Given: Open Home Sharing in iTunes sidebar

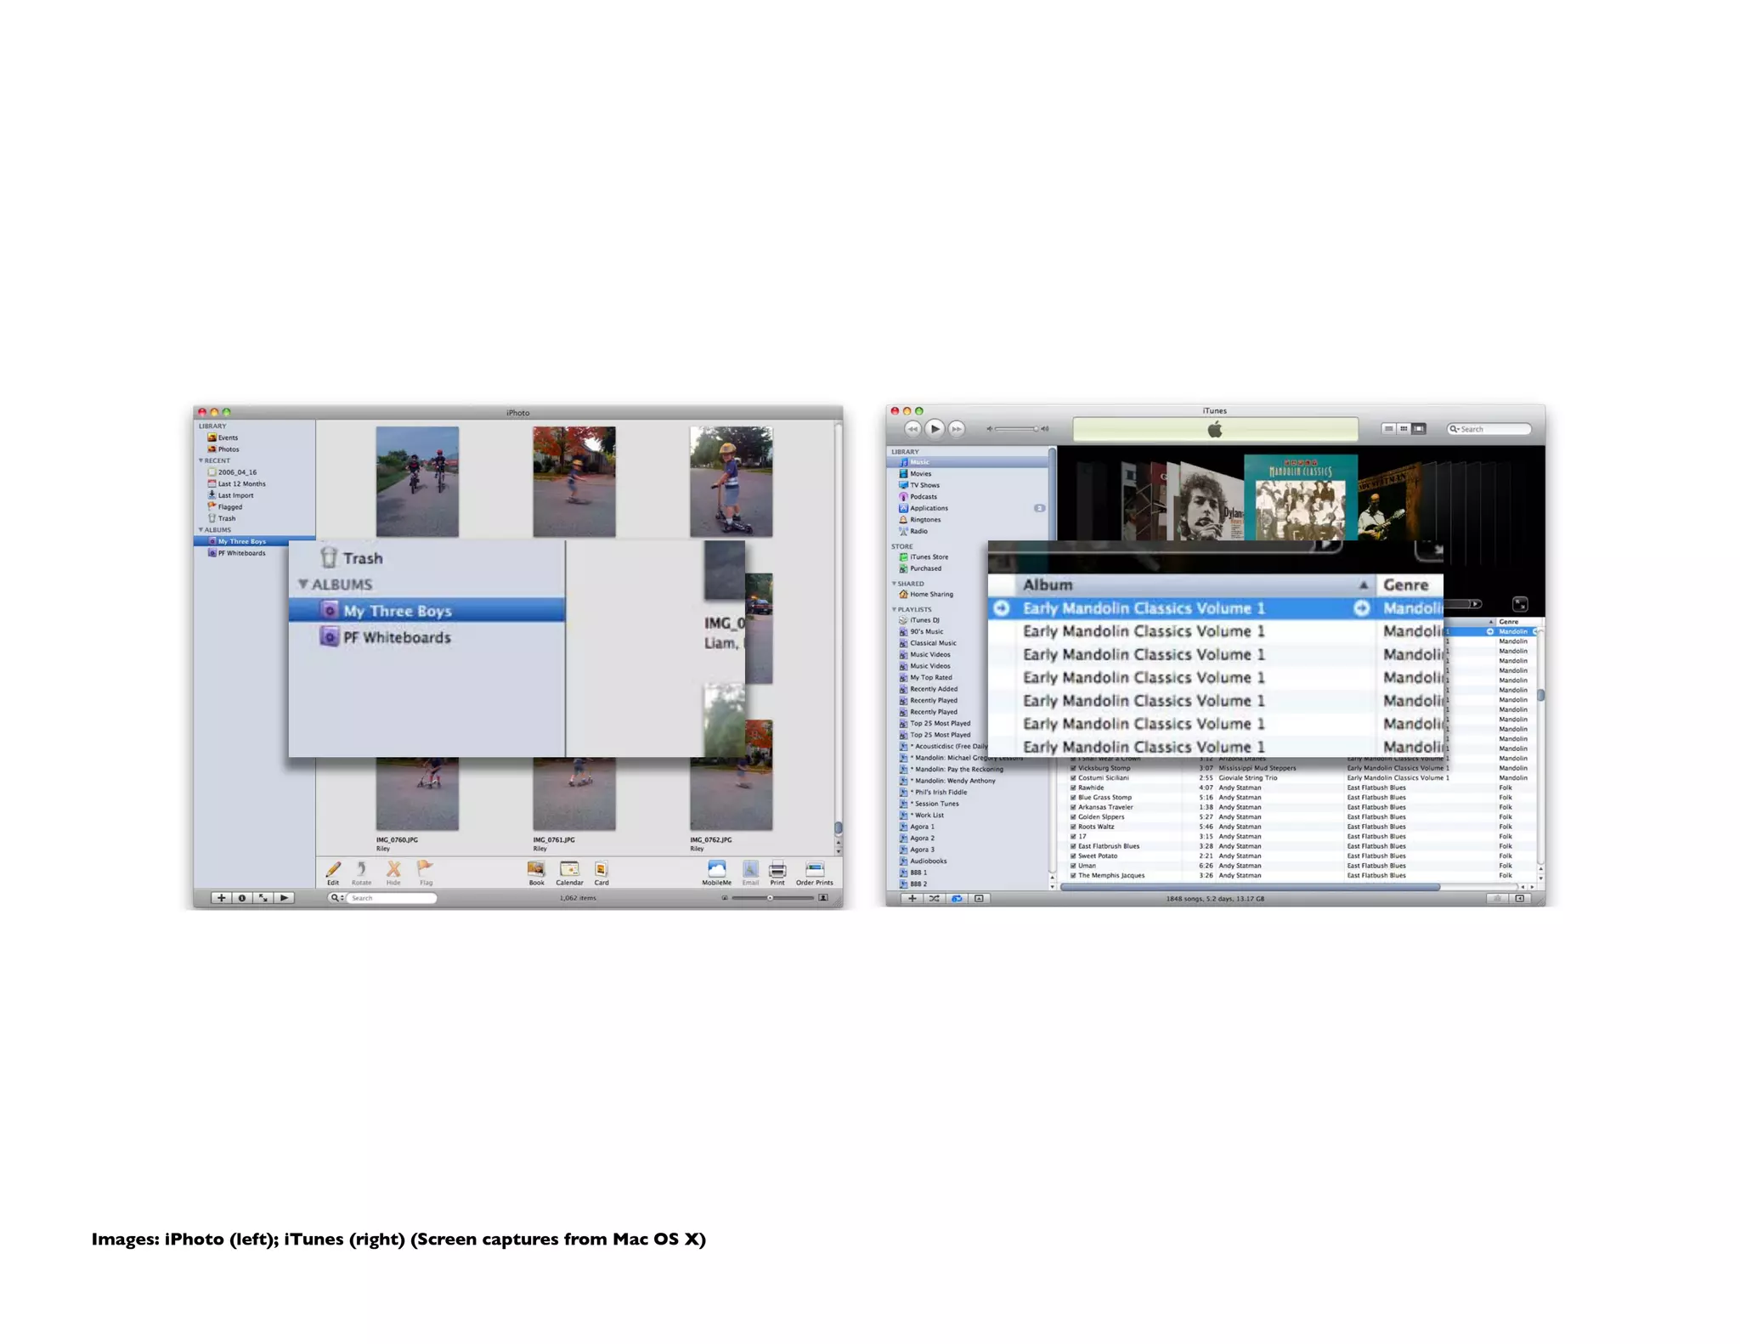Looking at the screenshot, I should click(x=926, y=595).
